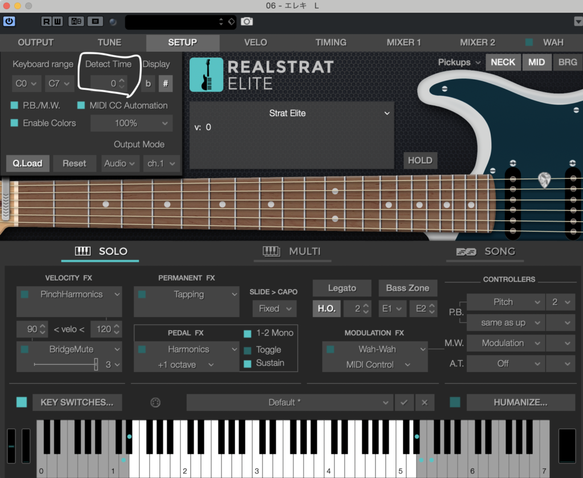Disable the MIDI CC Automation checkbox
The image size is (583, 478).
click(81, 105)
